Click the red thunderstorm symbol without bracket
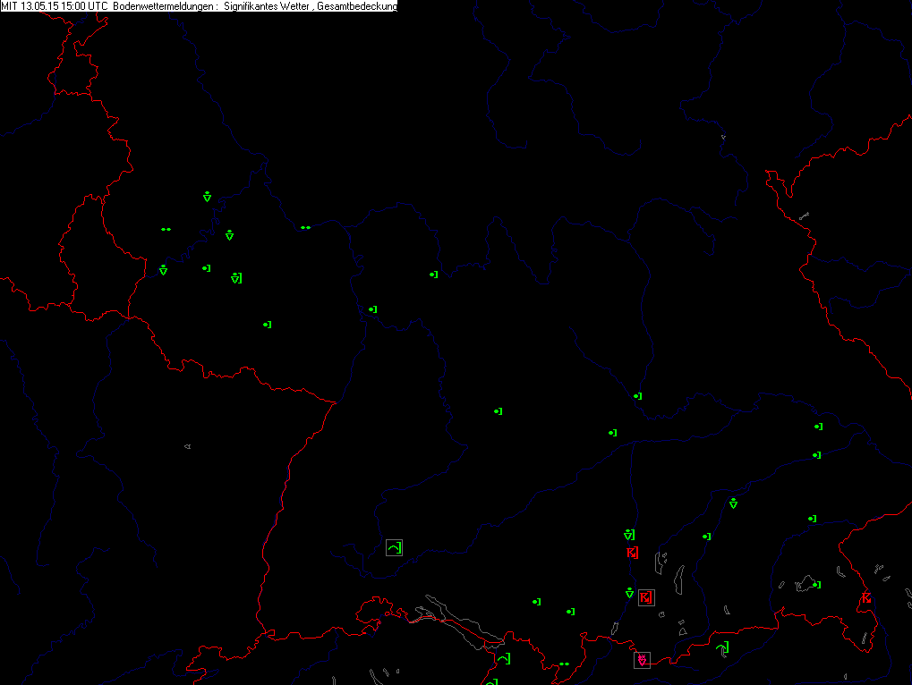912x685 pixels. [x=866, y=598]
